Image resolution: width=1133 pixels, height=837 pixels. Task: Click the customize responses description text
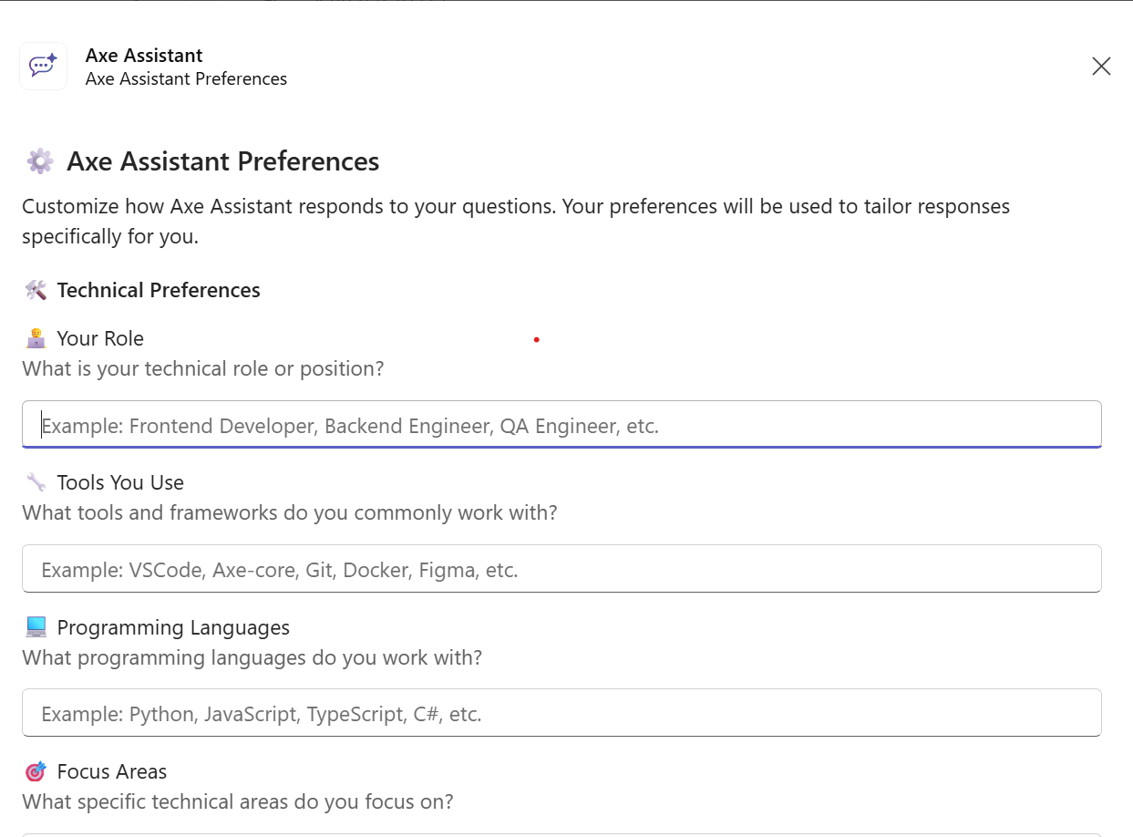click(516, 221)
